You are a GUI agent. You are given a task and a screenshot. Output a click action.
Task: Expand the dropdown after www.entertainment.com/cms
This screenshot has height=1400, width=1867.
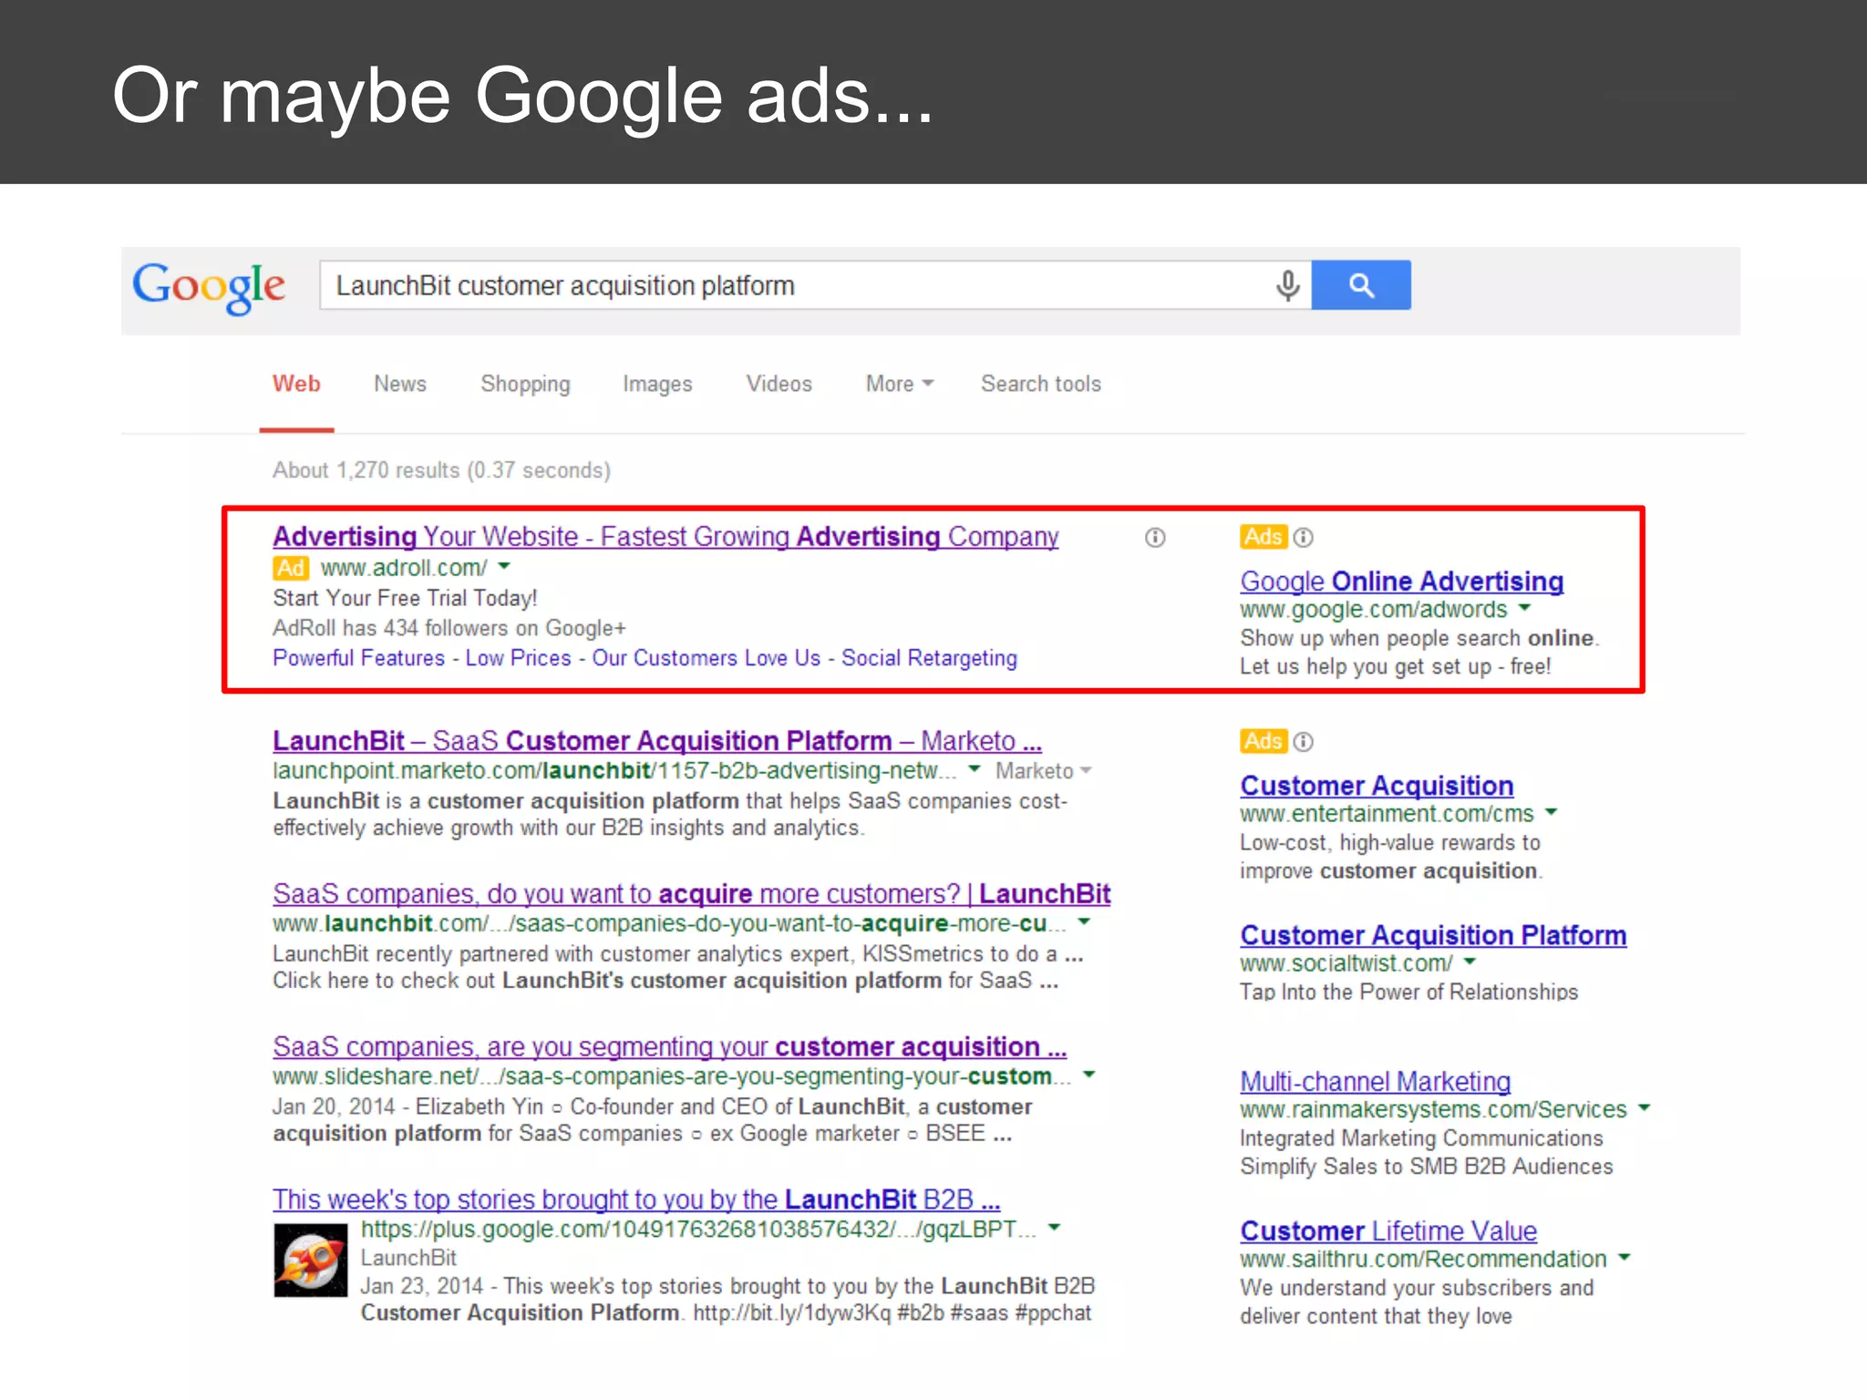1552,812
